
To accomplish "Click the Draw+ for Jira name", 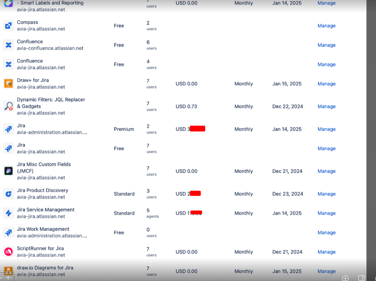I will point(33,81).
